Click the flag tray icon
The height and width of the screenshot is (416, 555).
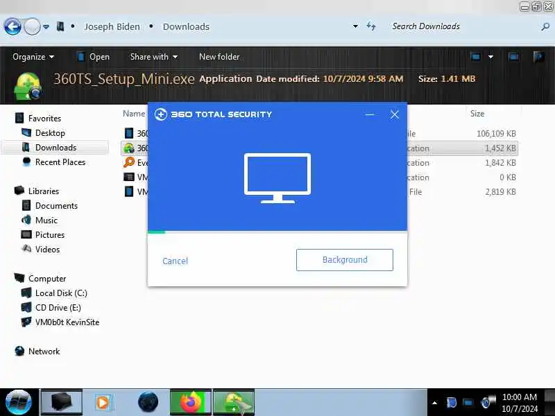tap(452, 403)
